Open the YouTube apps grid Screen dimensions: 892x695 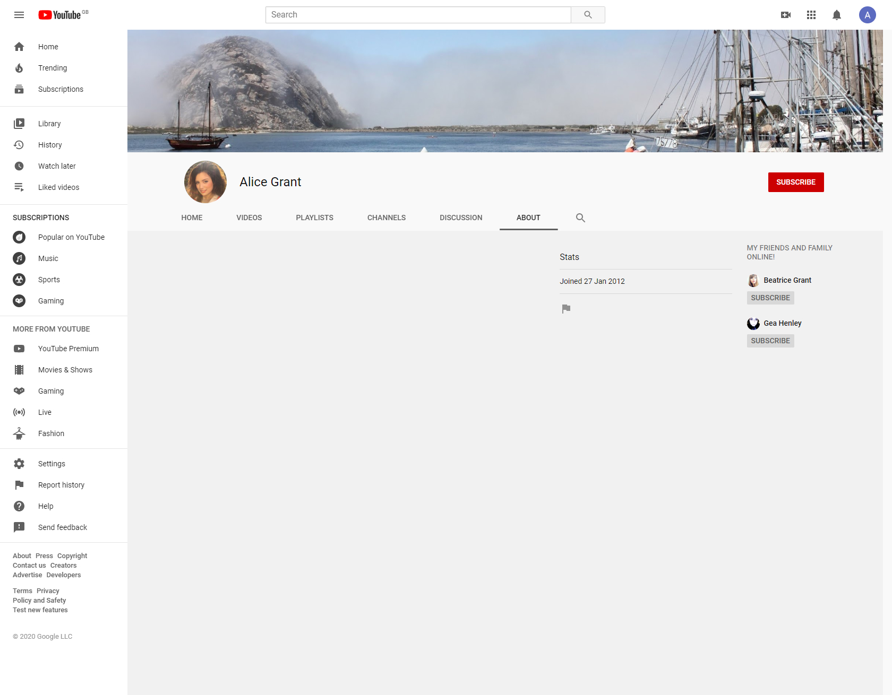tap(811, 15)
